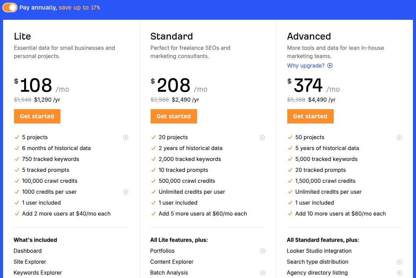
Task: Click the page scrollbar on the right edge
Action: pyautogui.click(x=414, y=136)
